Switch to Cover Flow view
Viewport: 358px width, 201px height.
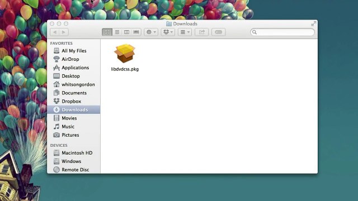[136, 32]
